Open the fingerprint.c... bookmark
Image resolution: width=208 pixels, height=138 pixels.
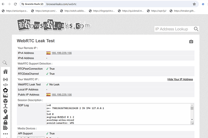pyautogui.click(x=102, y=11)
